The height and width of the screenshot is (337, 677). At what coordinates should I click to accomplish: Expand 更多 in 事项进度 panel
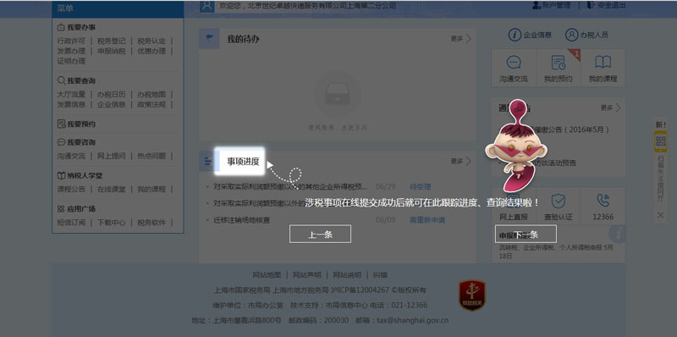(x=460, y=161)
